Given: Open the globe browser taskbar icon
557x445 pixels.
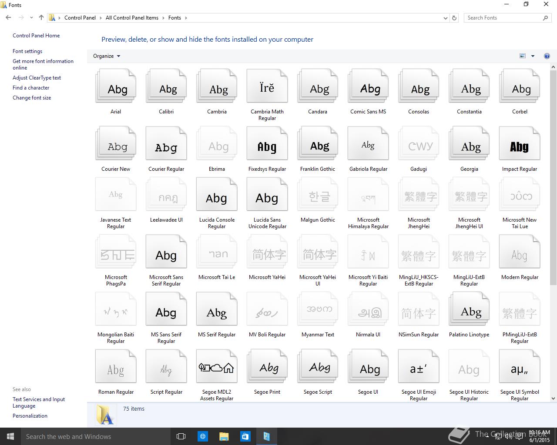Looking at the screenshot, I should point(202,436).
